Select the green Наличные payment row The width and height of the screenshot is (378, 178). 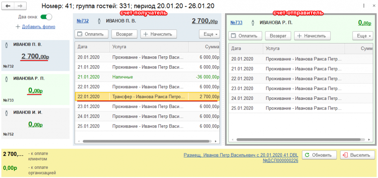pyautogui.click(x=147, y=77)
